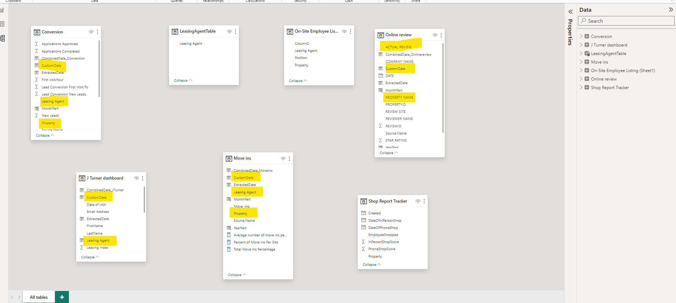The height and width of the screenshot is (303, 676).
Task: Open the Table view icon in left sidebar
Action: coord(2,24)
